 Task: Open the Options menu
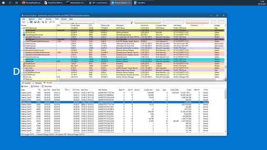(x=32, y=19)
